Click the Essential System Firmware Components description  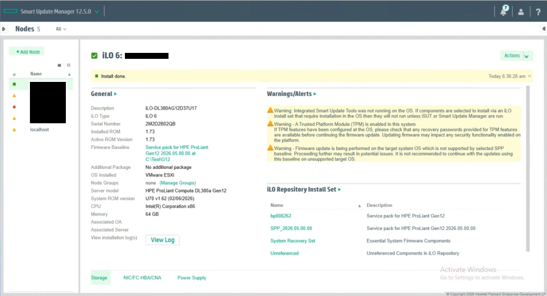[x=408, y=241]
